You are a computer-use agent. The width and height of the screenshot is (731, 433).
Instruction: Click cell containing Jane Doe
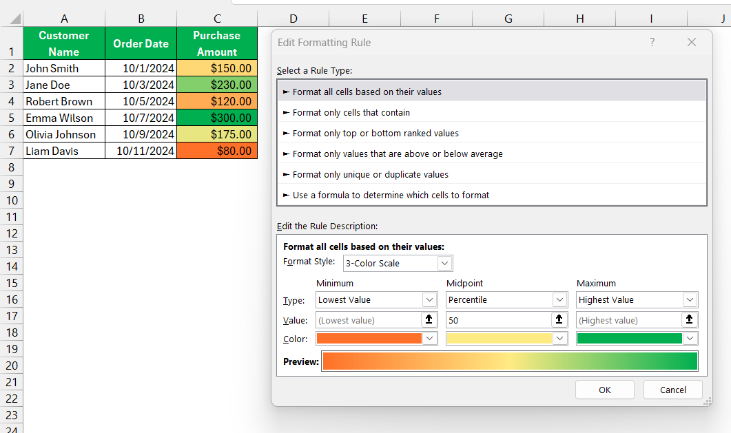click(x=64, y=85)
